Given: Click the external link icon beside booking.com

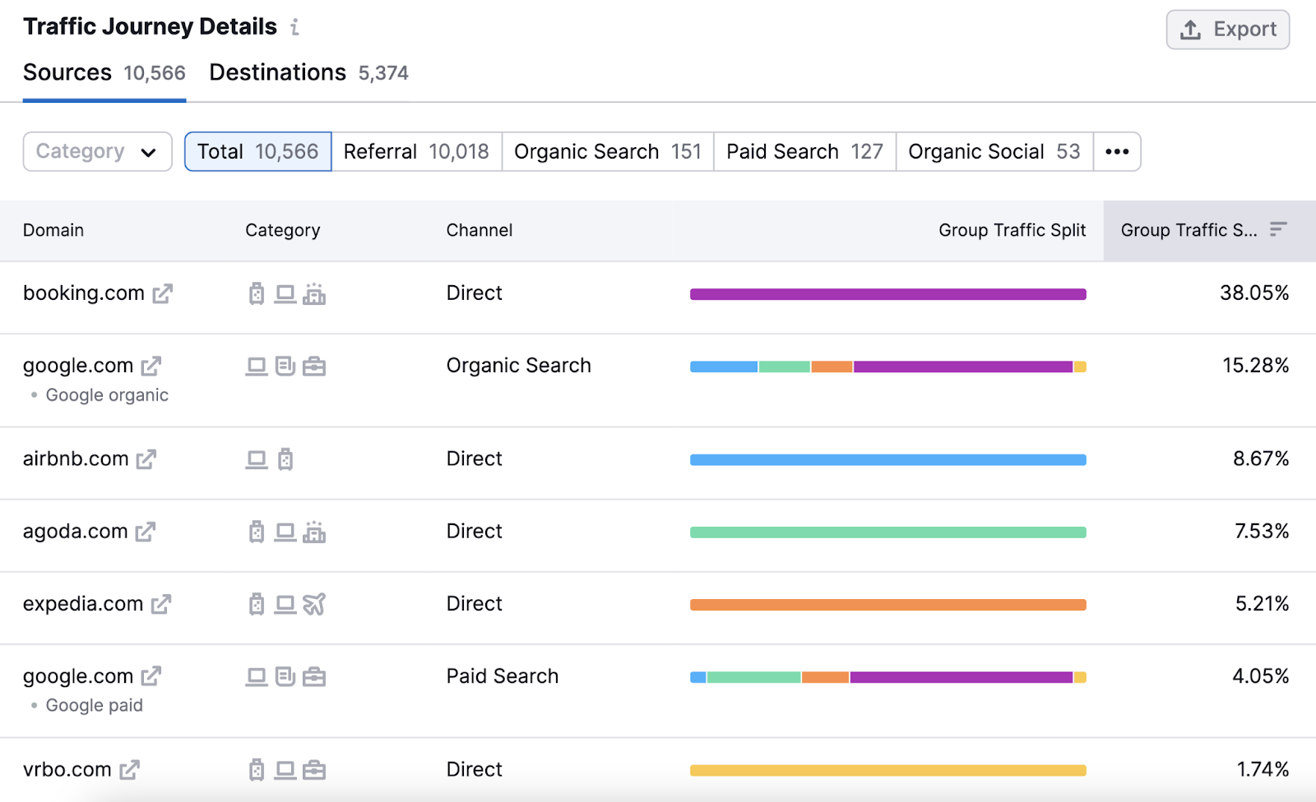Looking at the screenshot, I should click(164, 293).
